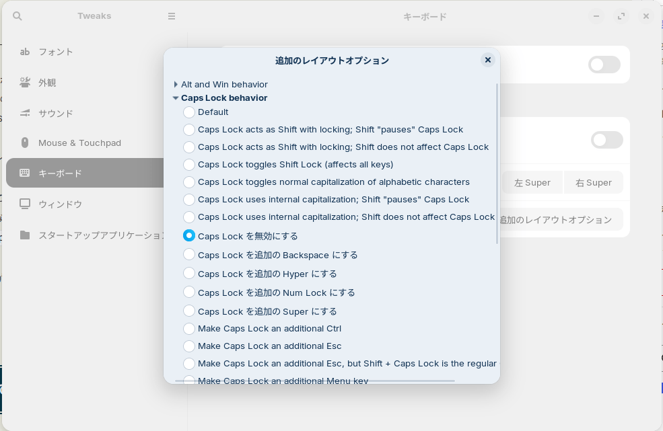Viewport: 663px width, 431px height.
Task: Toggle the top switch on keyboard page
Action: (x=604, y=65)
